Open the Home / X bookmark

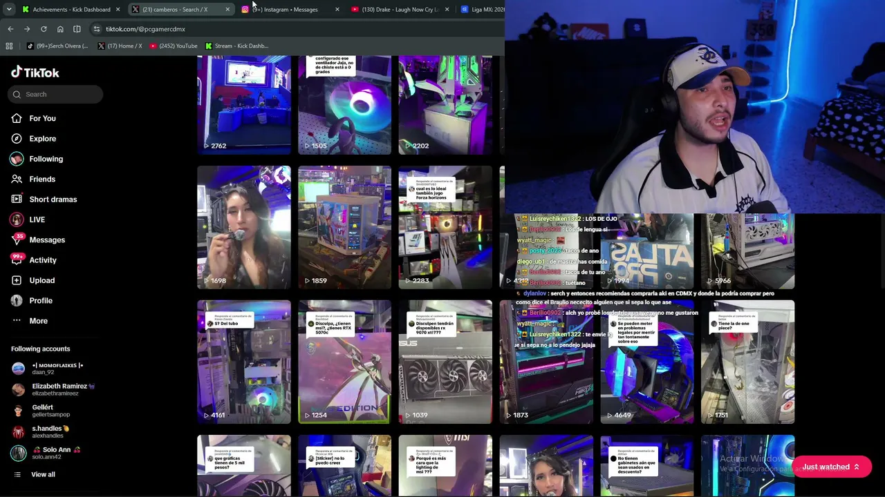[120, 46]
